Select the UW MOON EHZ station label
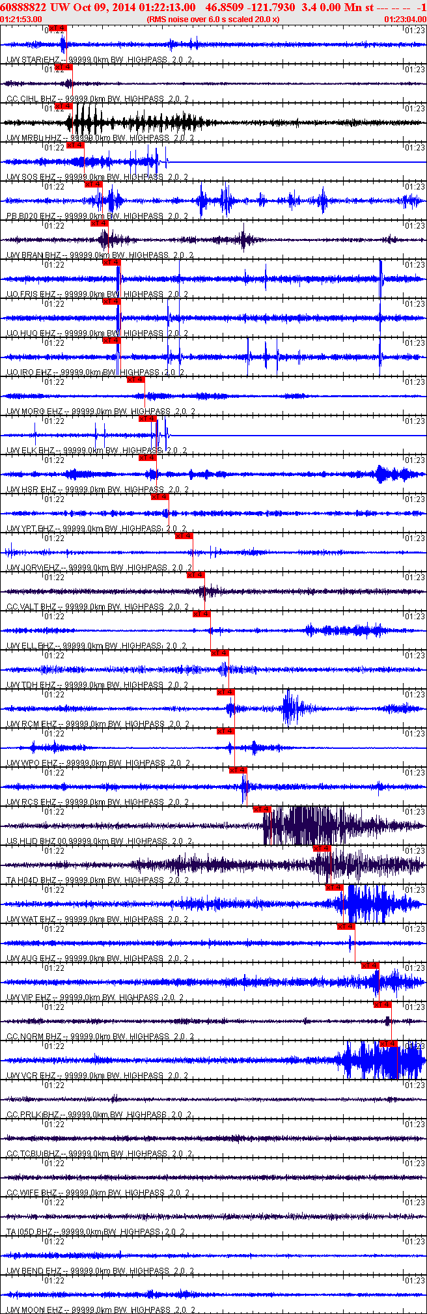427x1314 pixels. coord(35,1309)
